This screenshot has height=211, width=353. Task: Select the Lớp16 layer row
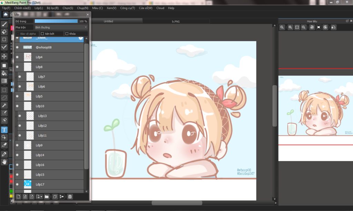[x=49, y=165]
